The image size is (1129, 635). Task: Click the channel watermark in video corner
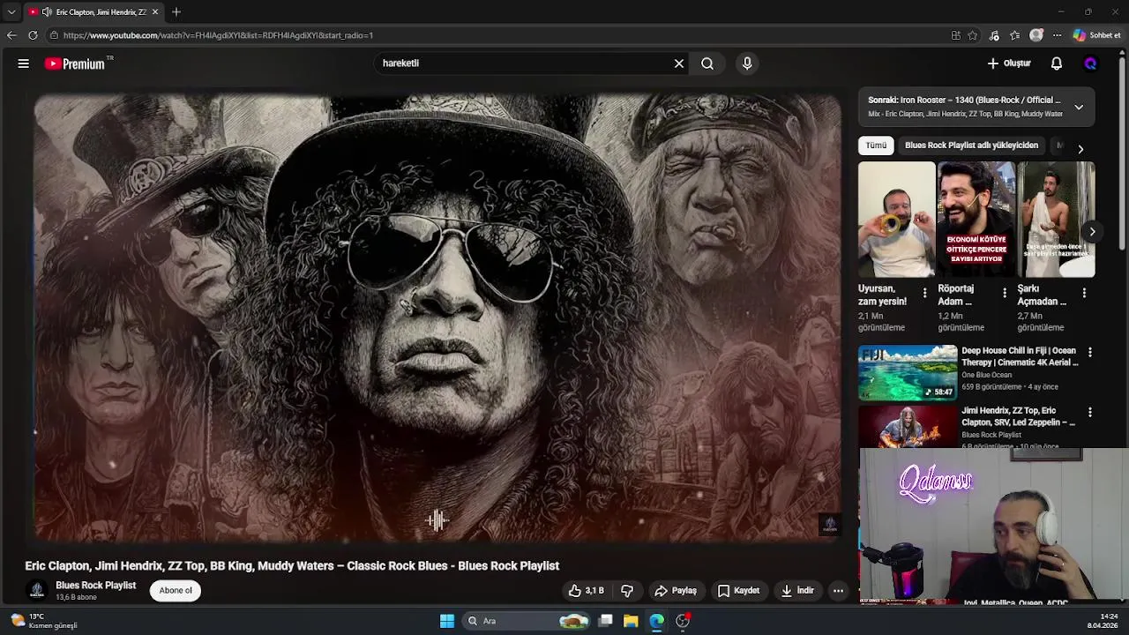pyautogui.click(x=829, y=526)
